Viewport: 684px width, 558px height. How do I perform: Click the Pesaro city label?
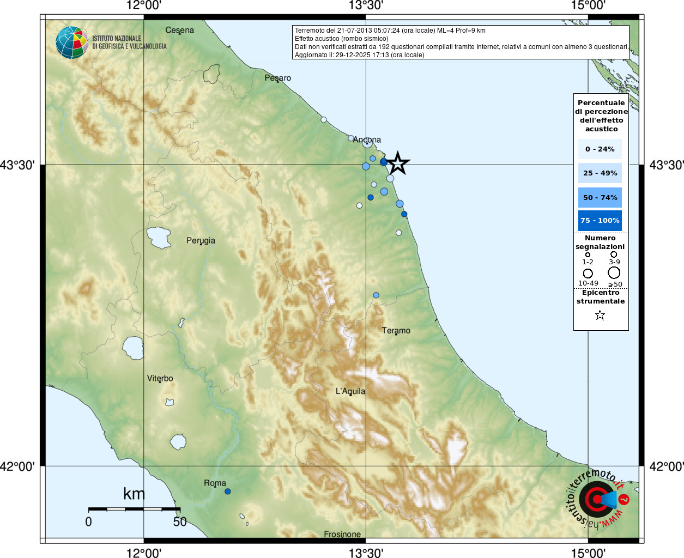(x=278, y=78)
